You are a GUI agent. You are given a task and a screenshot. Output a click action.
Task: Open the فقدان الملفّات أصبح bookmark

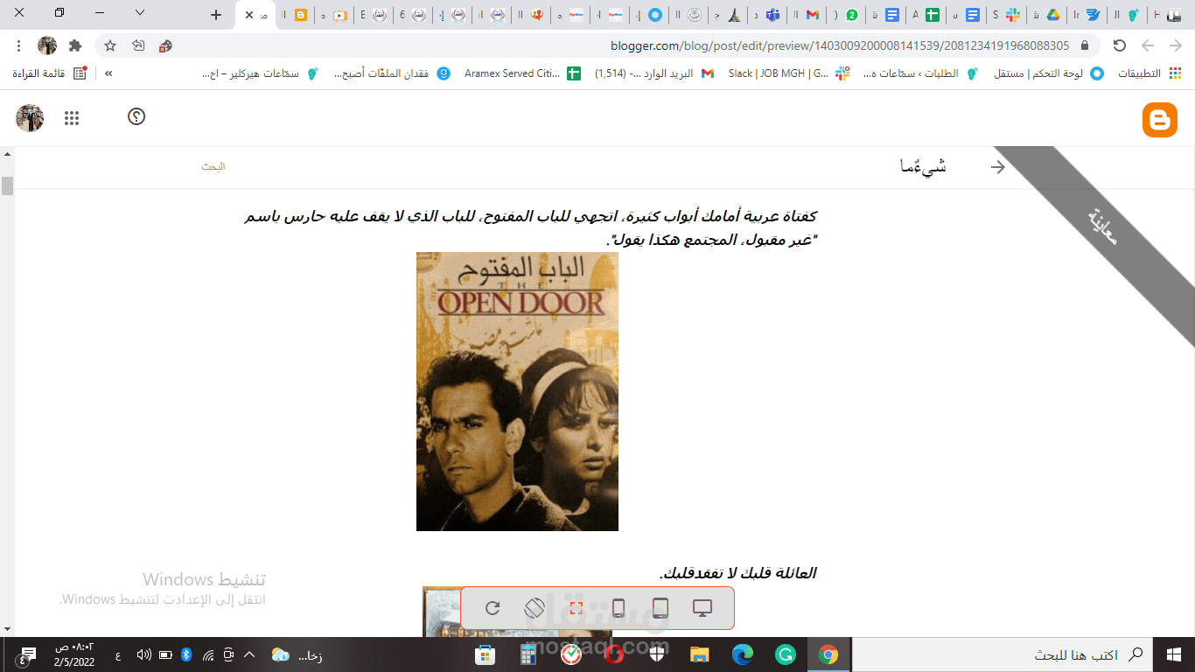392,73
